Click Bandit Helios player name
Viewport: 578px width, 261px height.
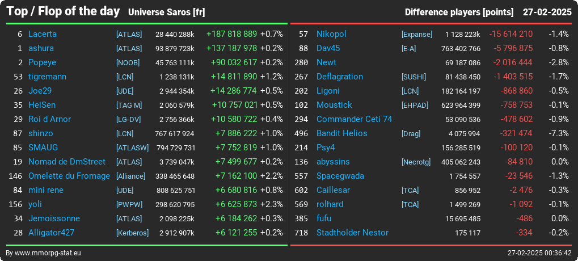click(341, 133)
